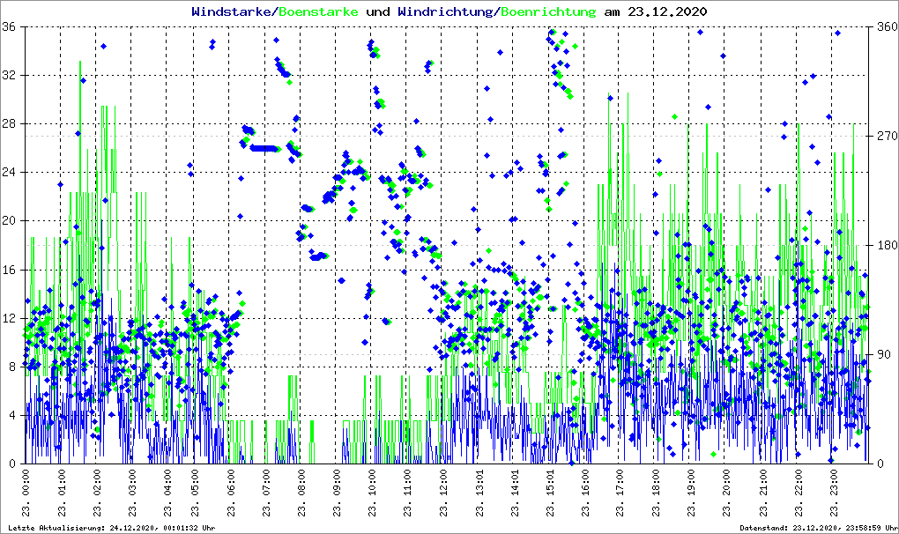899x534 pixels.
Task: Click the 360 value on right axis
Action: 884,26
